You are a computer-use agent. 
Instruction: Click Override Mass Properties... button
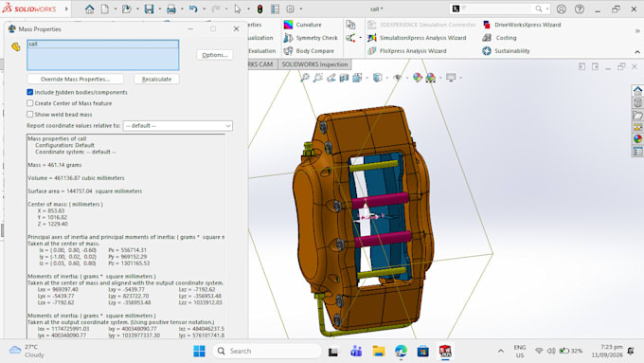[75, 79]
